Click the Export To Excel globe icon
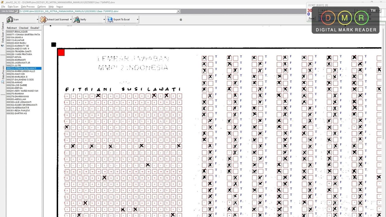 click(110, 19)
